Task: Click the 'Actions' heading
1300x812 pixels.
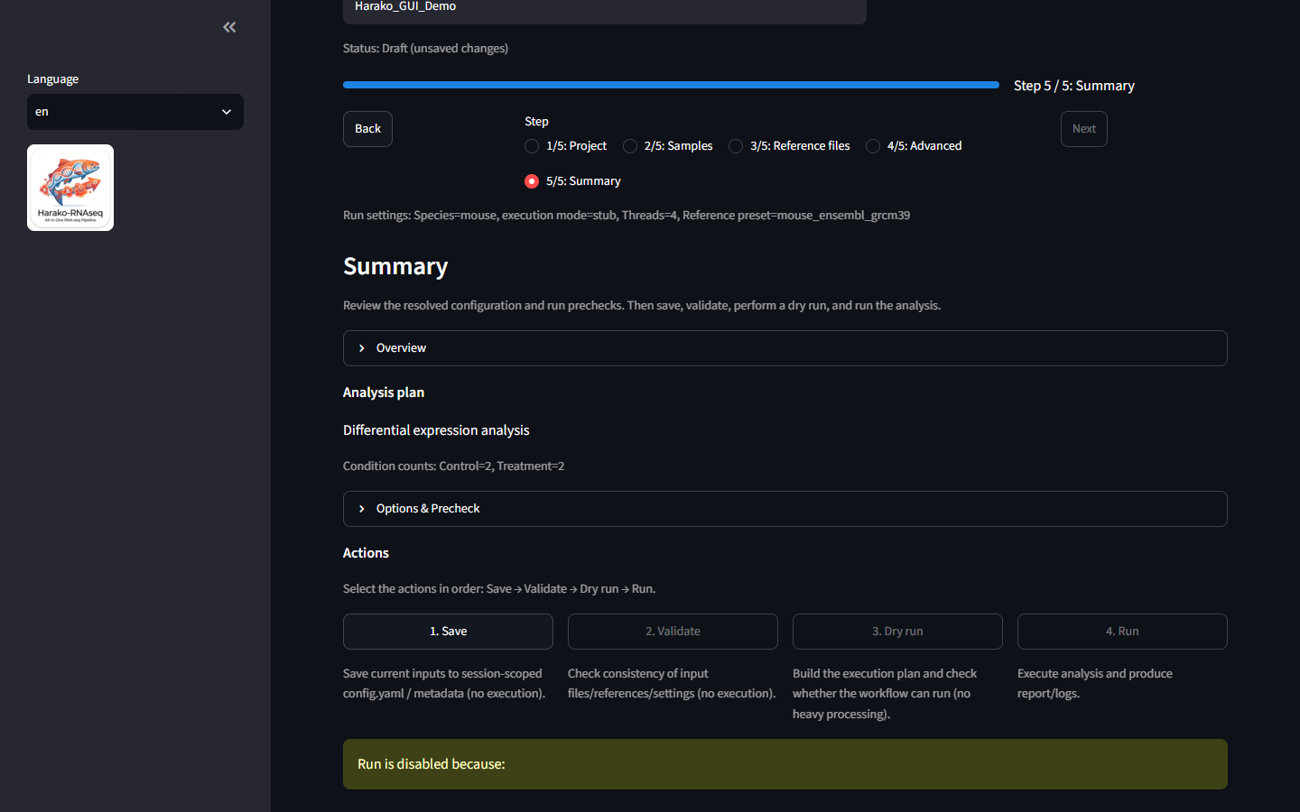Action: click(x=366, y=553)
